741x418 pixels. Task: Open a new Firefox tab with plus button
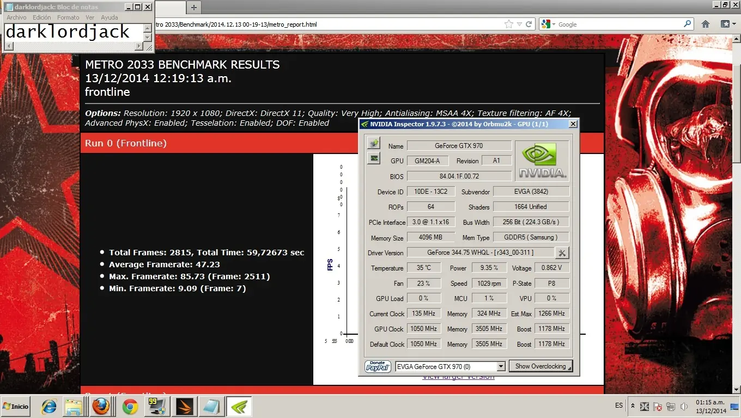point(193,7)
